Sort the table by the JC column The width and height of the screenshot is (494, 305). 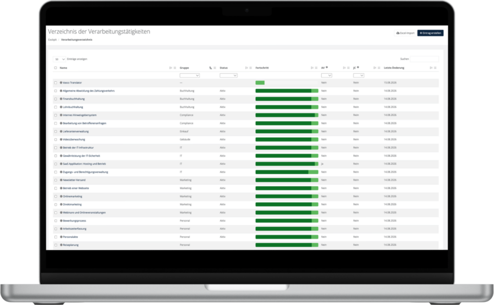pos(374,68)
